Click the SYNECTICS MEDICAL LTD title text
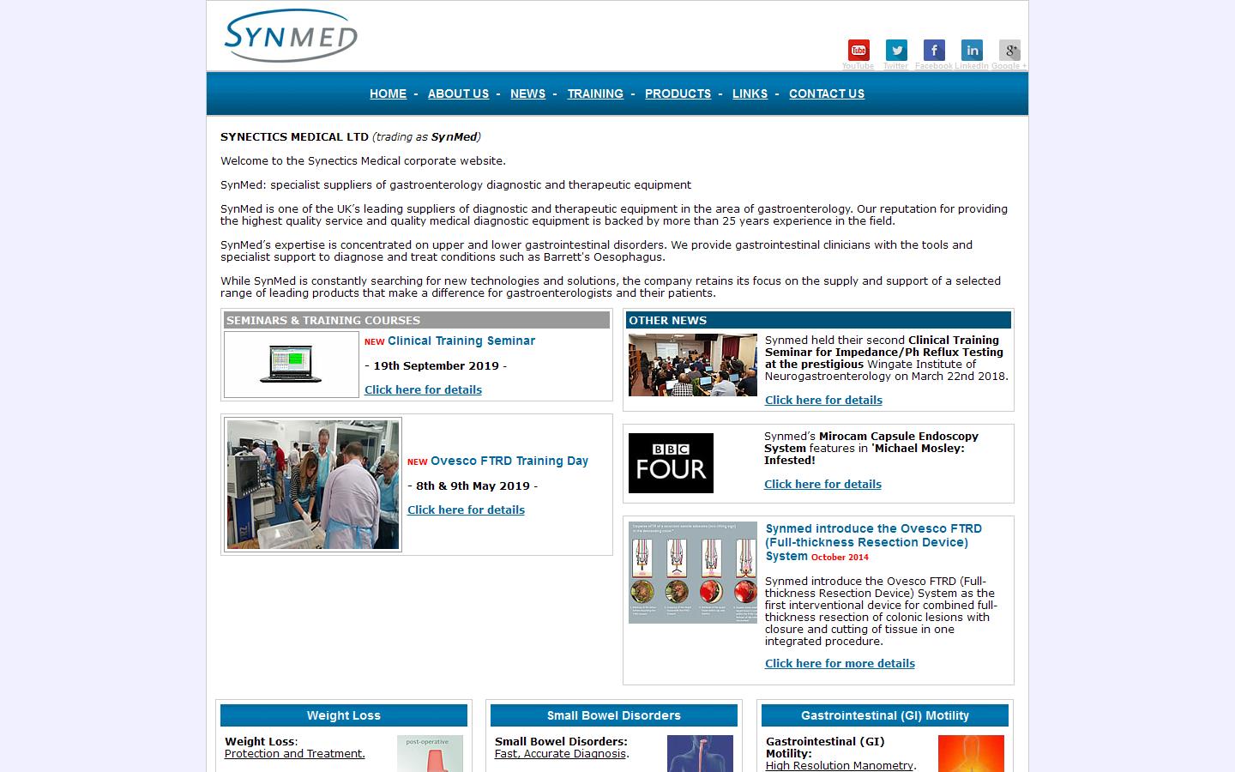Image resolution: width=1235 pixels, height=772 pixels. [x=294, y=136]
